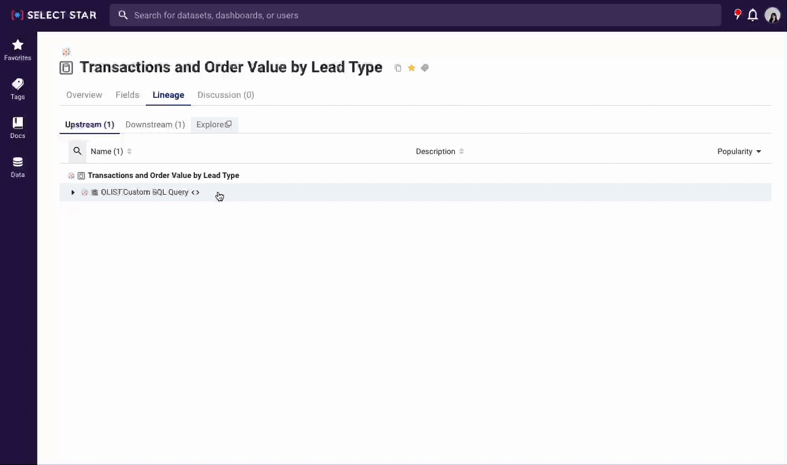Expand the OLIST Custom SQL Query row
The height and width of the screenshot is (465, 787).
pyautogui.click(x=73, y=192)
